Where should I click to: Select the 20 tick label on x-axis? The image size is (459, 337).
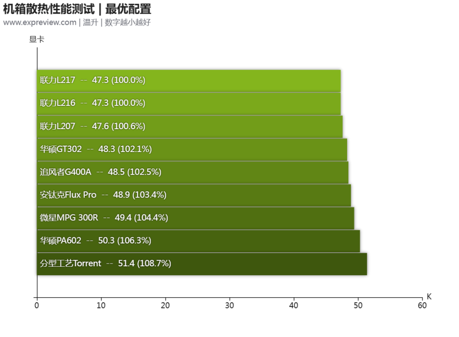point(165,306)
